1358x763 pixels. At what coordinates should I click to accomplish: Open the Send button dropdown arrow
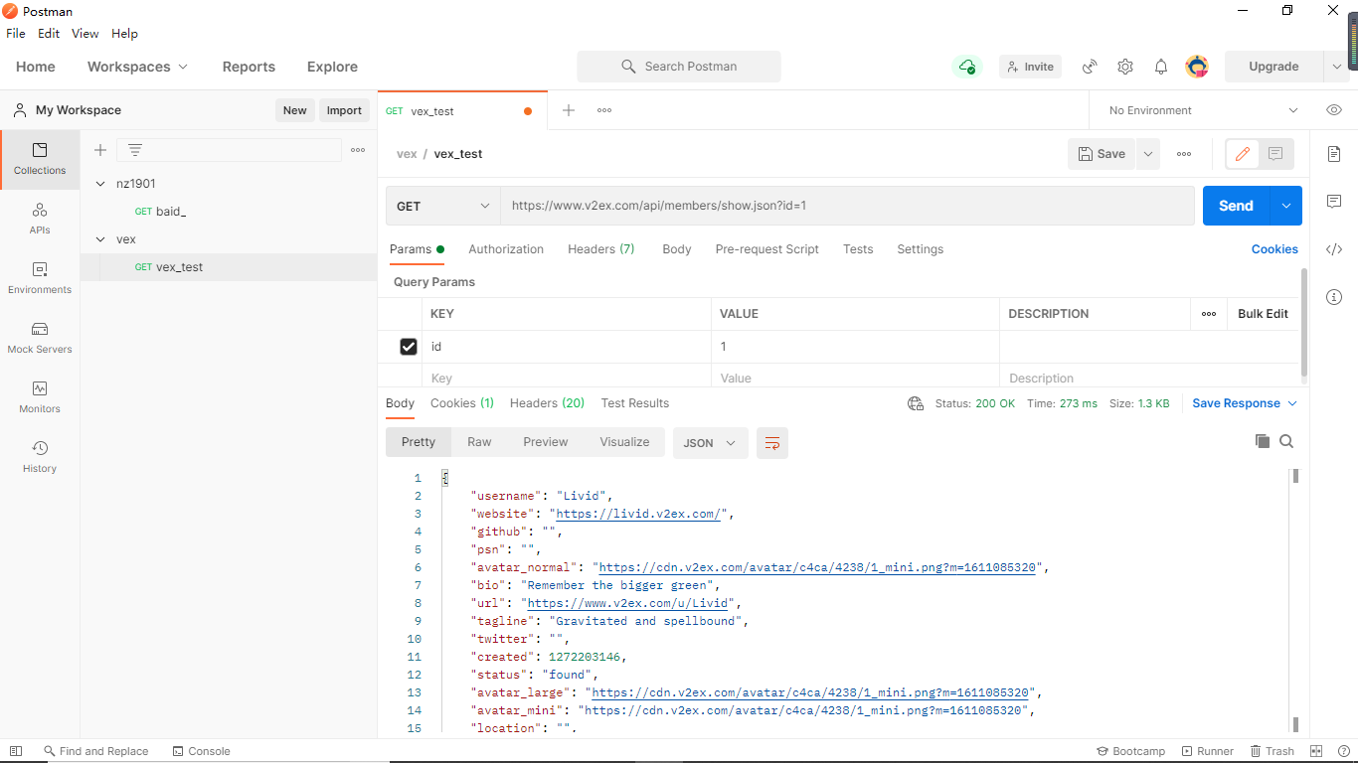pyautogui.click(x=1285, y=206)
